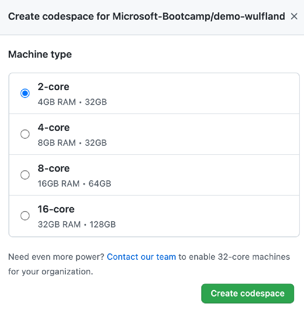Click the 2-core label text
This screenshot has height=311, width=304.
tap(53, 87)
